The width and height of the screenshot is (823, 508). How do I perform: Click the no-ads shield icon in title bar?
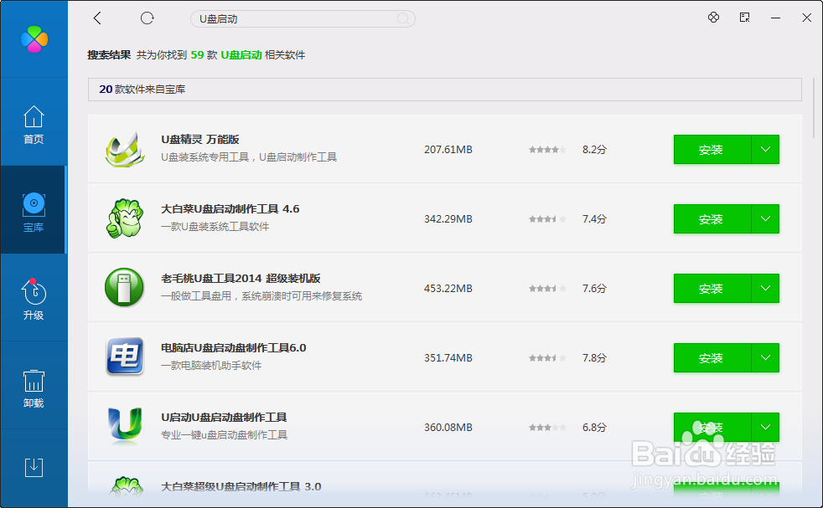pos(713,18)
